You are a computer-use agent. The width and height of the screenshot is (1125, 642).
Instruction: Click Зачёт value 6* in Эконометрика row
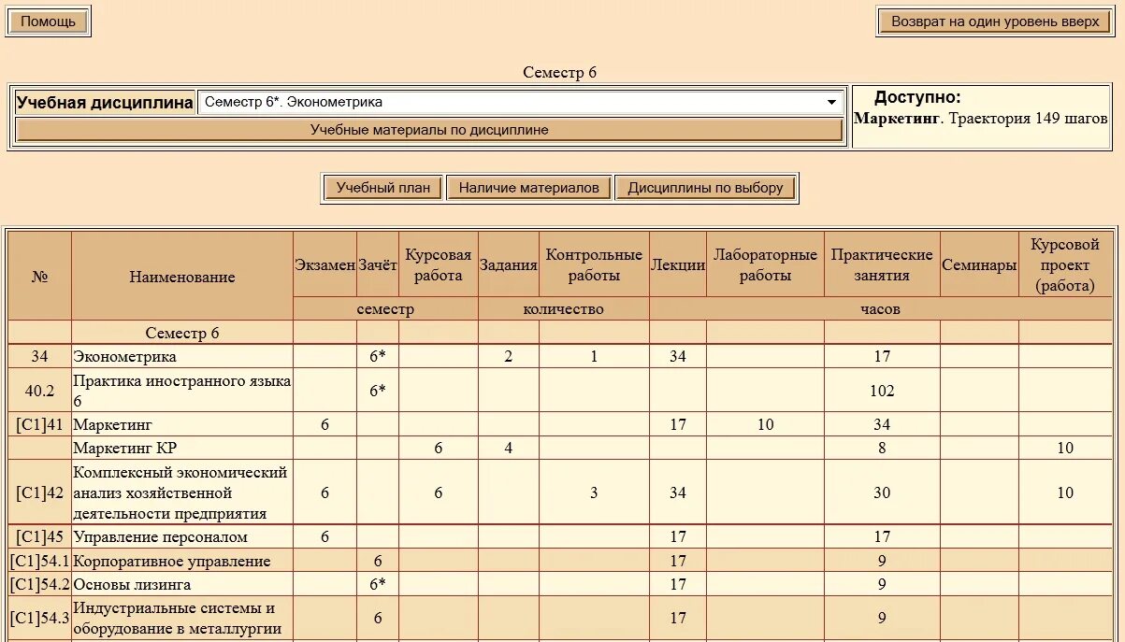click(x=377, y=356)
